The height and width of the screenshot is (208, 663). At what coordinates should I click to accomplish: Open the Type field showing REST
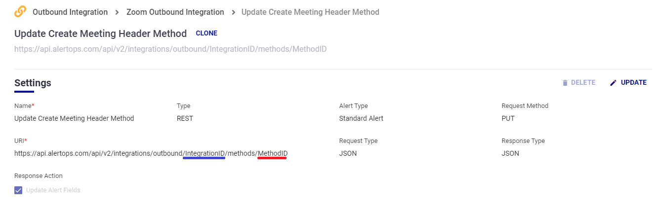tap(185, 118)
